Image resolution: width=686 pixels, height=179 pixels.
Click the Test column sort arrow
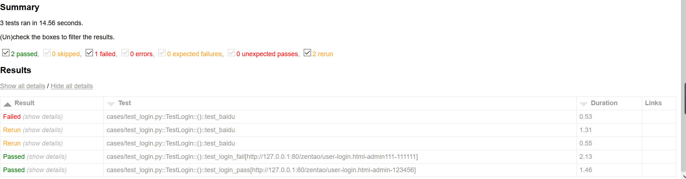pyautogui.click(x=111, y=104)
